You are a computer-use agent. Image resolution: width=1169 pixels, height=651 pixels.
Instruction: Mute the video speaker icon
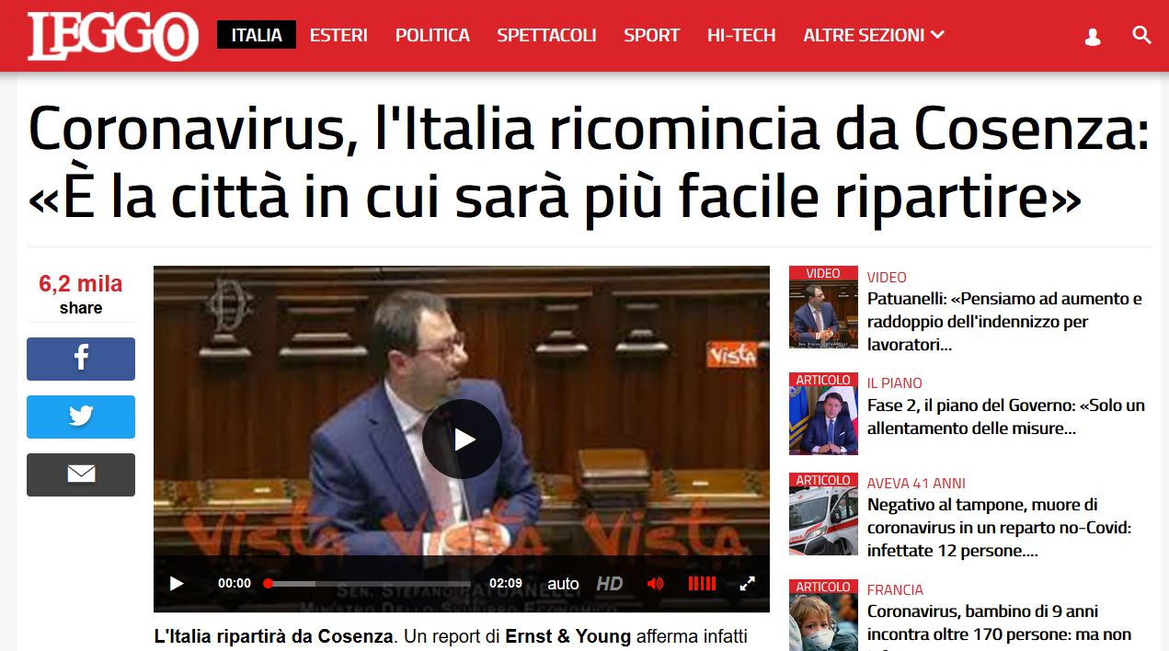(655, 583)
